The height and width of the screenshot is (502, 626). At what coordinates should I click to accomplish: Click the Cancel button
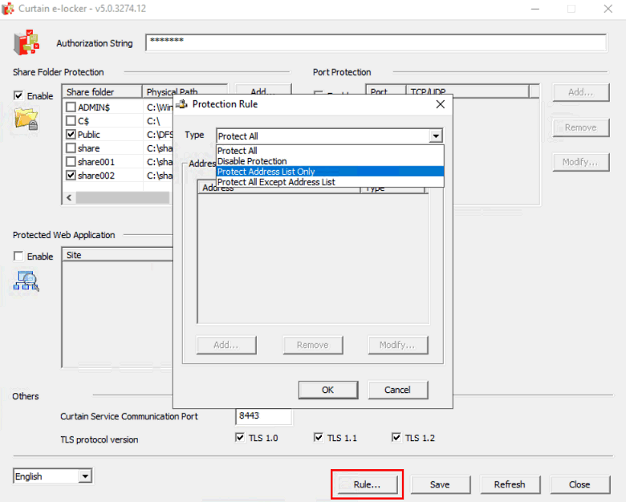click(x=397, y=390)
